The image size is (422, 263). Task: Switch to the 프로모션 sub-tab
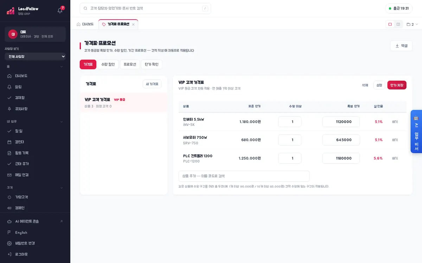point(130,65)
